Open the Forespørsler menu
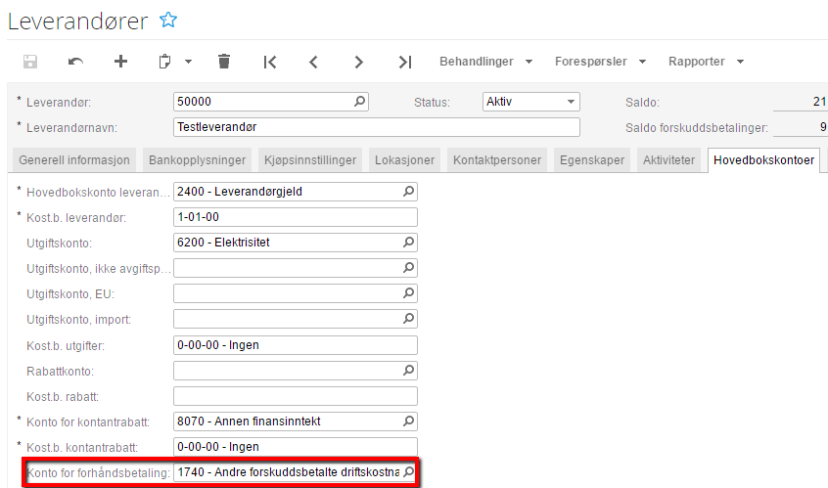This screenshot has height=488, width=828. pos(600,62)
